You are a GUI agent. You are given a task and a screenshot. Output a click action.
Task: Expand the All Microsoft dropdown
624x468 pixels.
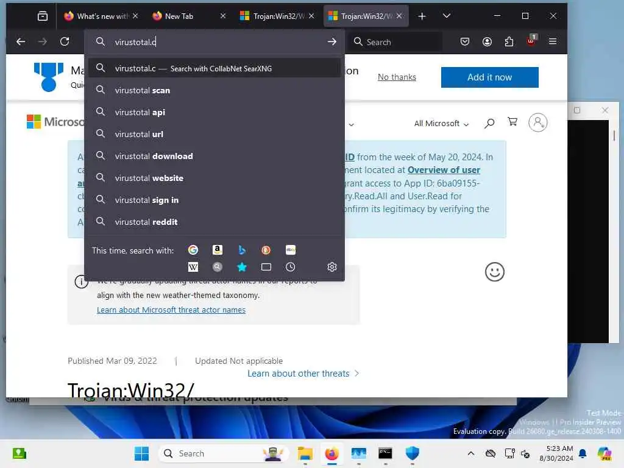pos(441,123)
